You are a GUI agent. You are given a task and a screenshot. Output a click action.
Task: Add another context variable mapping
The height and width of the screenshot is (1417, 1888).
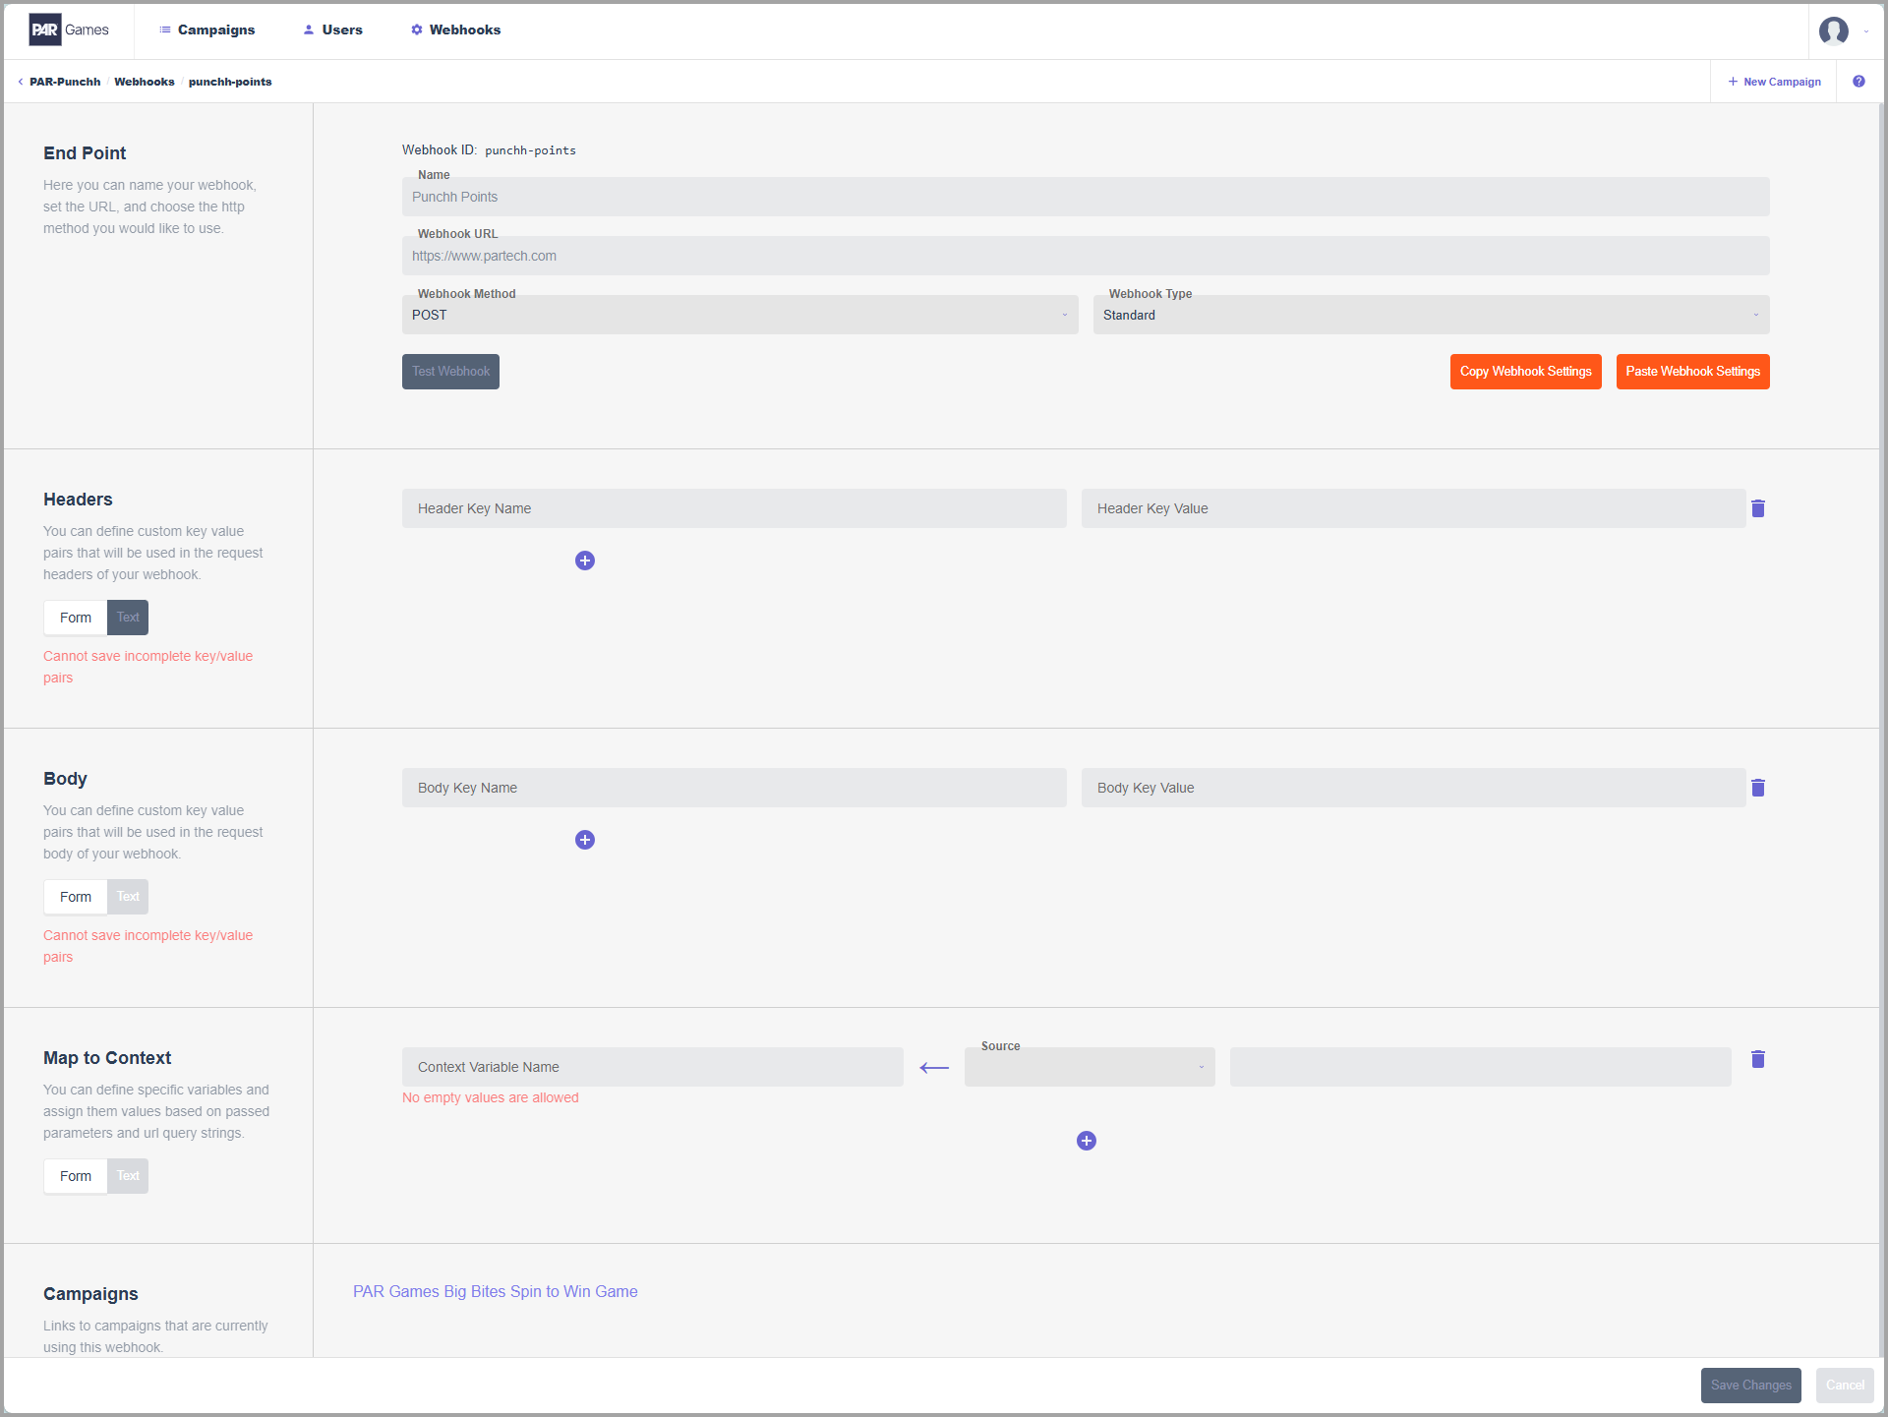[x=1087, y=1141]
